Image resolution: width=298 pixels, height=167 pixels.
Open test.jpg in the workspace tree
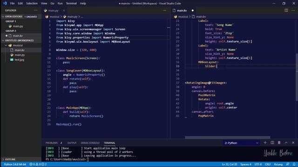click(20, 60)
